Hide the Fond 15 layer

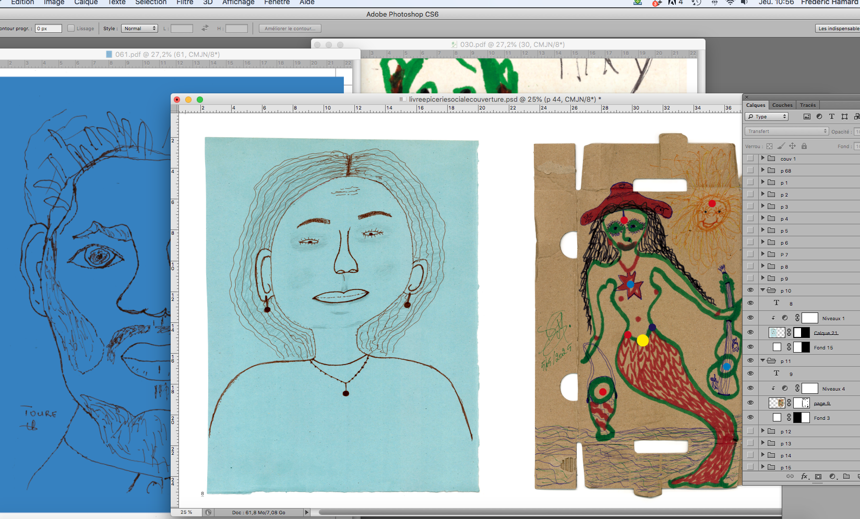pyautogui.click(x=750, y=347)
